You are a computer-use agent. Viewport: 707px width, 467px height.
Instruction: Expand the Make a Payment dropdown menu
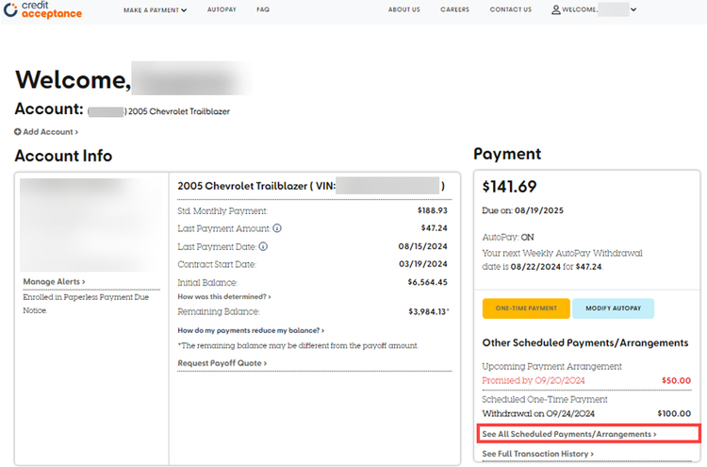[x=155, y=10]
